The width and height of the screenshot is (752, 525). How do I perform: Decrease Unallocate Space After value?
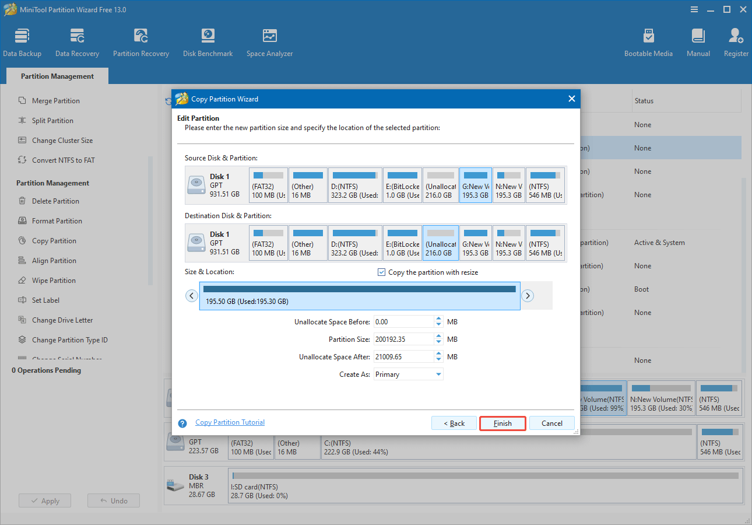click(x=438, y=359)
